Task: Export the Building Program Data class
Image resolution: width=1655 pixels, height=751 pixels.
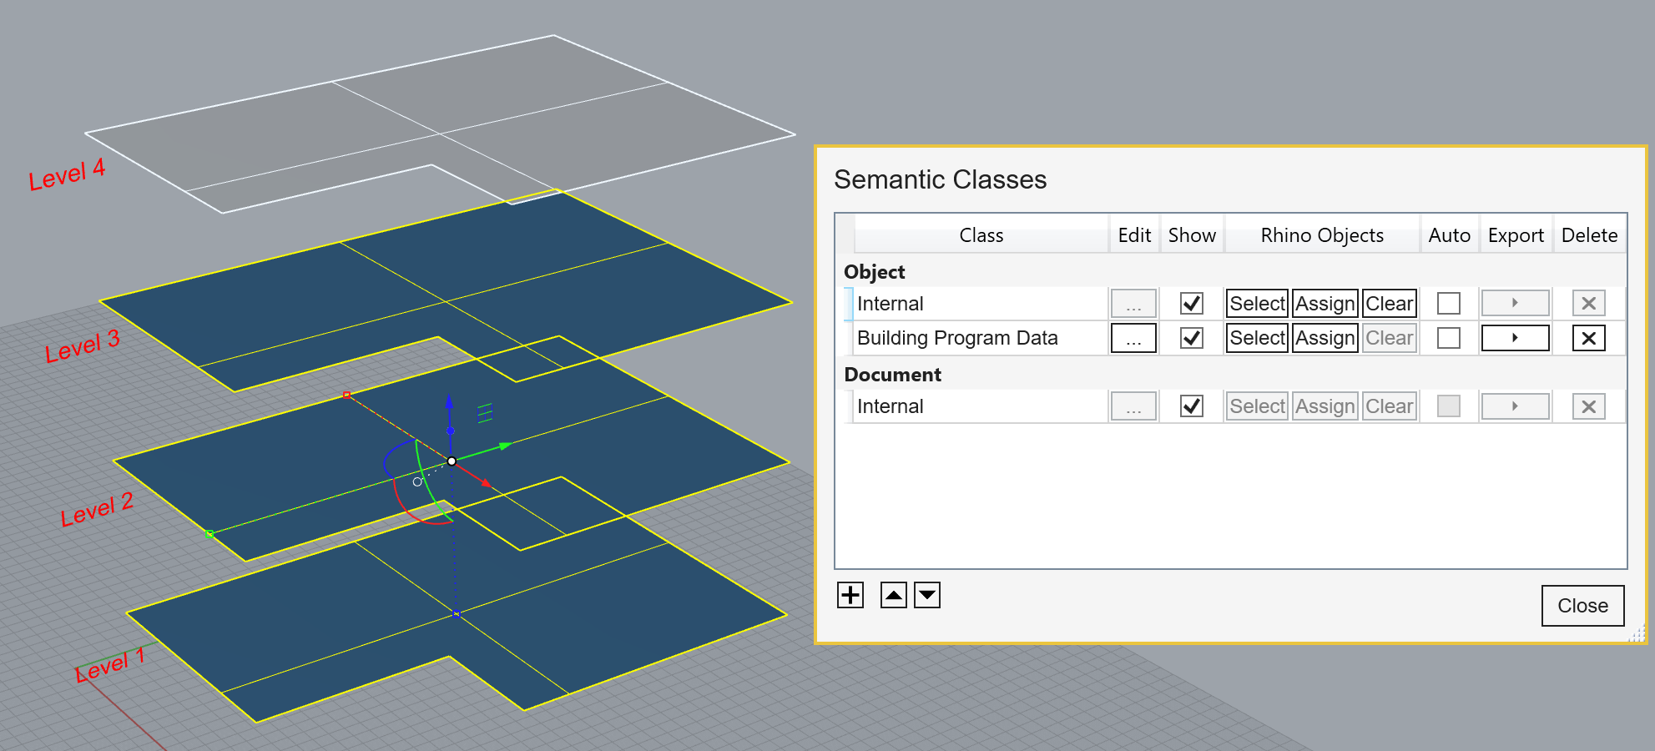Action: [1516, 338]
